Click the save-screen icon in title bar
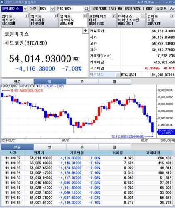 coord(145,2)
